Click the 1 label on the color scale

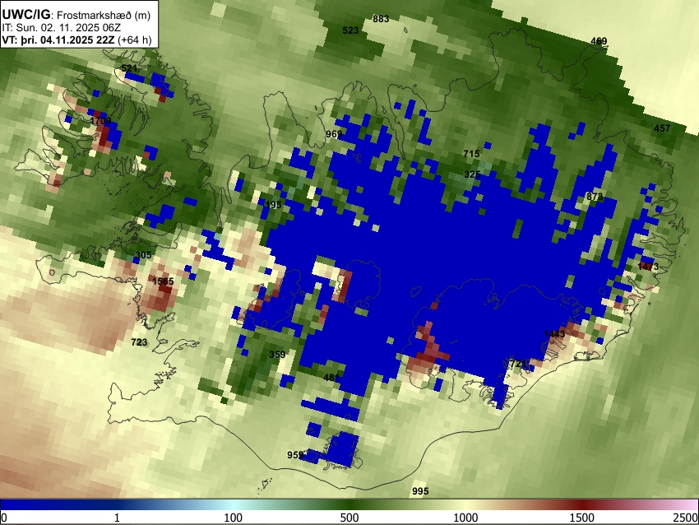[117, 518]
